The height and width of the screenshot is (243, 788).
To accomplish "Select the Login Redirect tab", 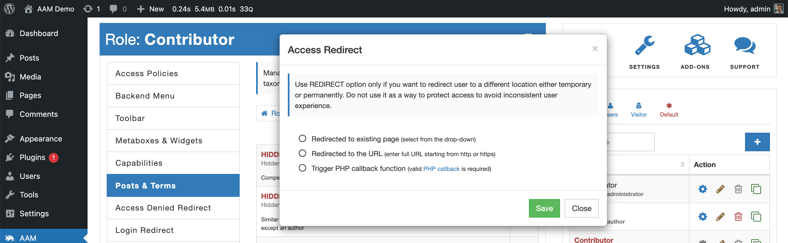I will (x=173, y=230).
